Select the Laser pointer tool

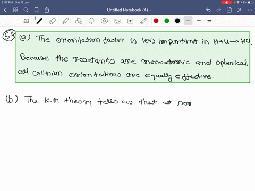click(143, 21)
